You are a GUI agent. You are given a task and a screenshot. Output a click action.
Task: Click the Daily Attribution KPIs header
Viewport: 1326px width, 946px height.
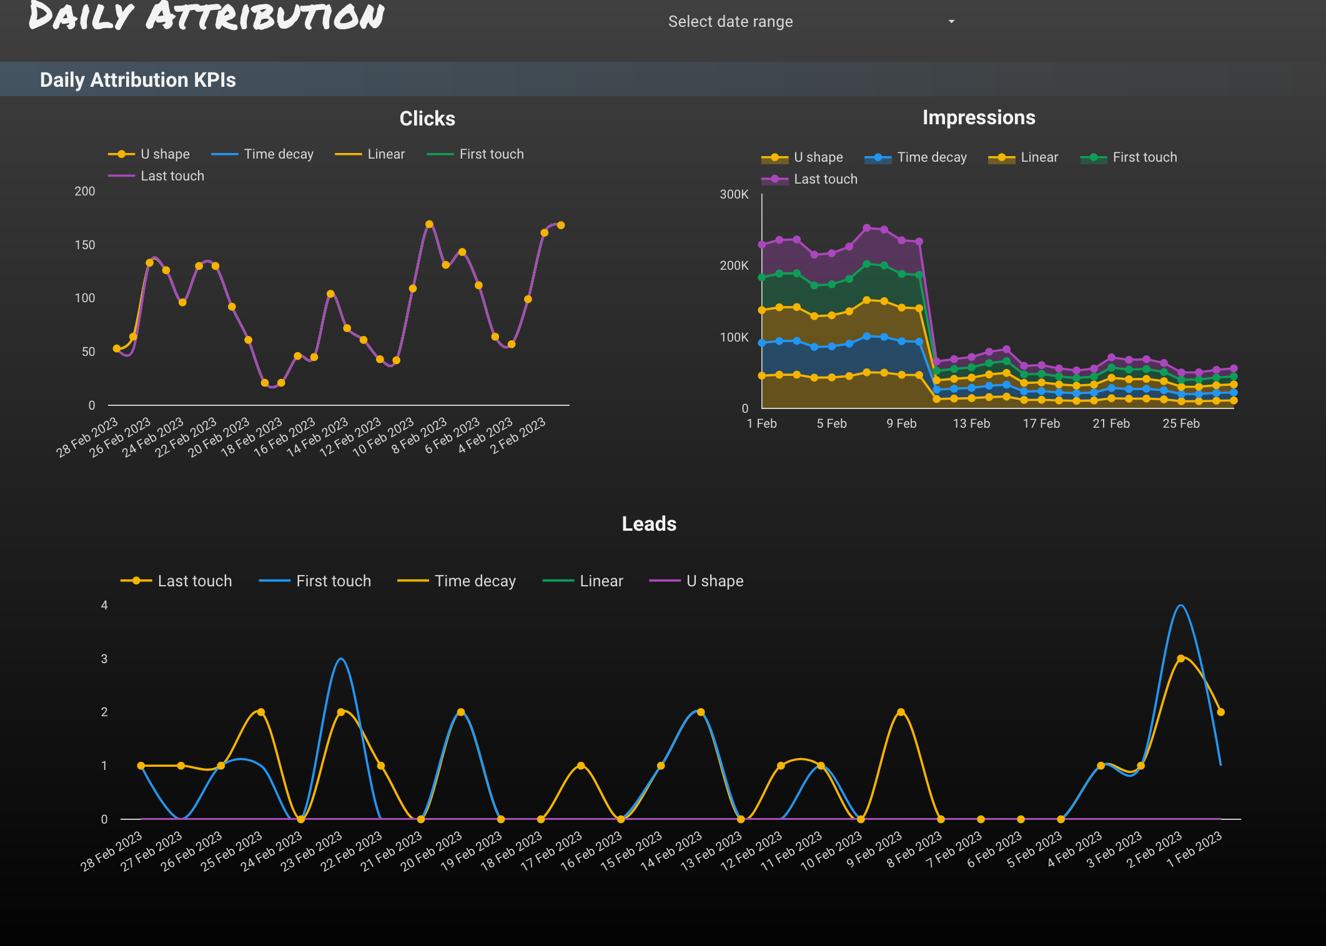(x=138, y=80)
